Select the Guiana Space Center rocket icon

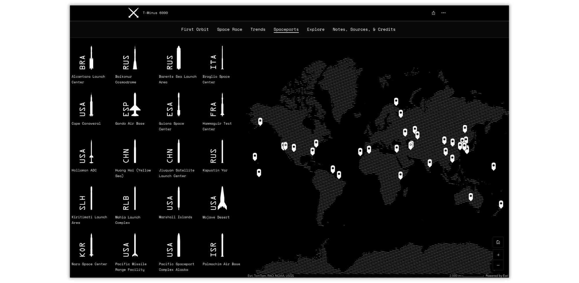(179, 105)
